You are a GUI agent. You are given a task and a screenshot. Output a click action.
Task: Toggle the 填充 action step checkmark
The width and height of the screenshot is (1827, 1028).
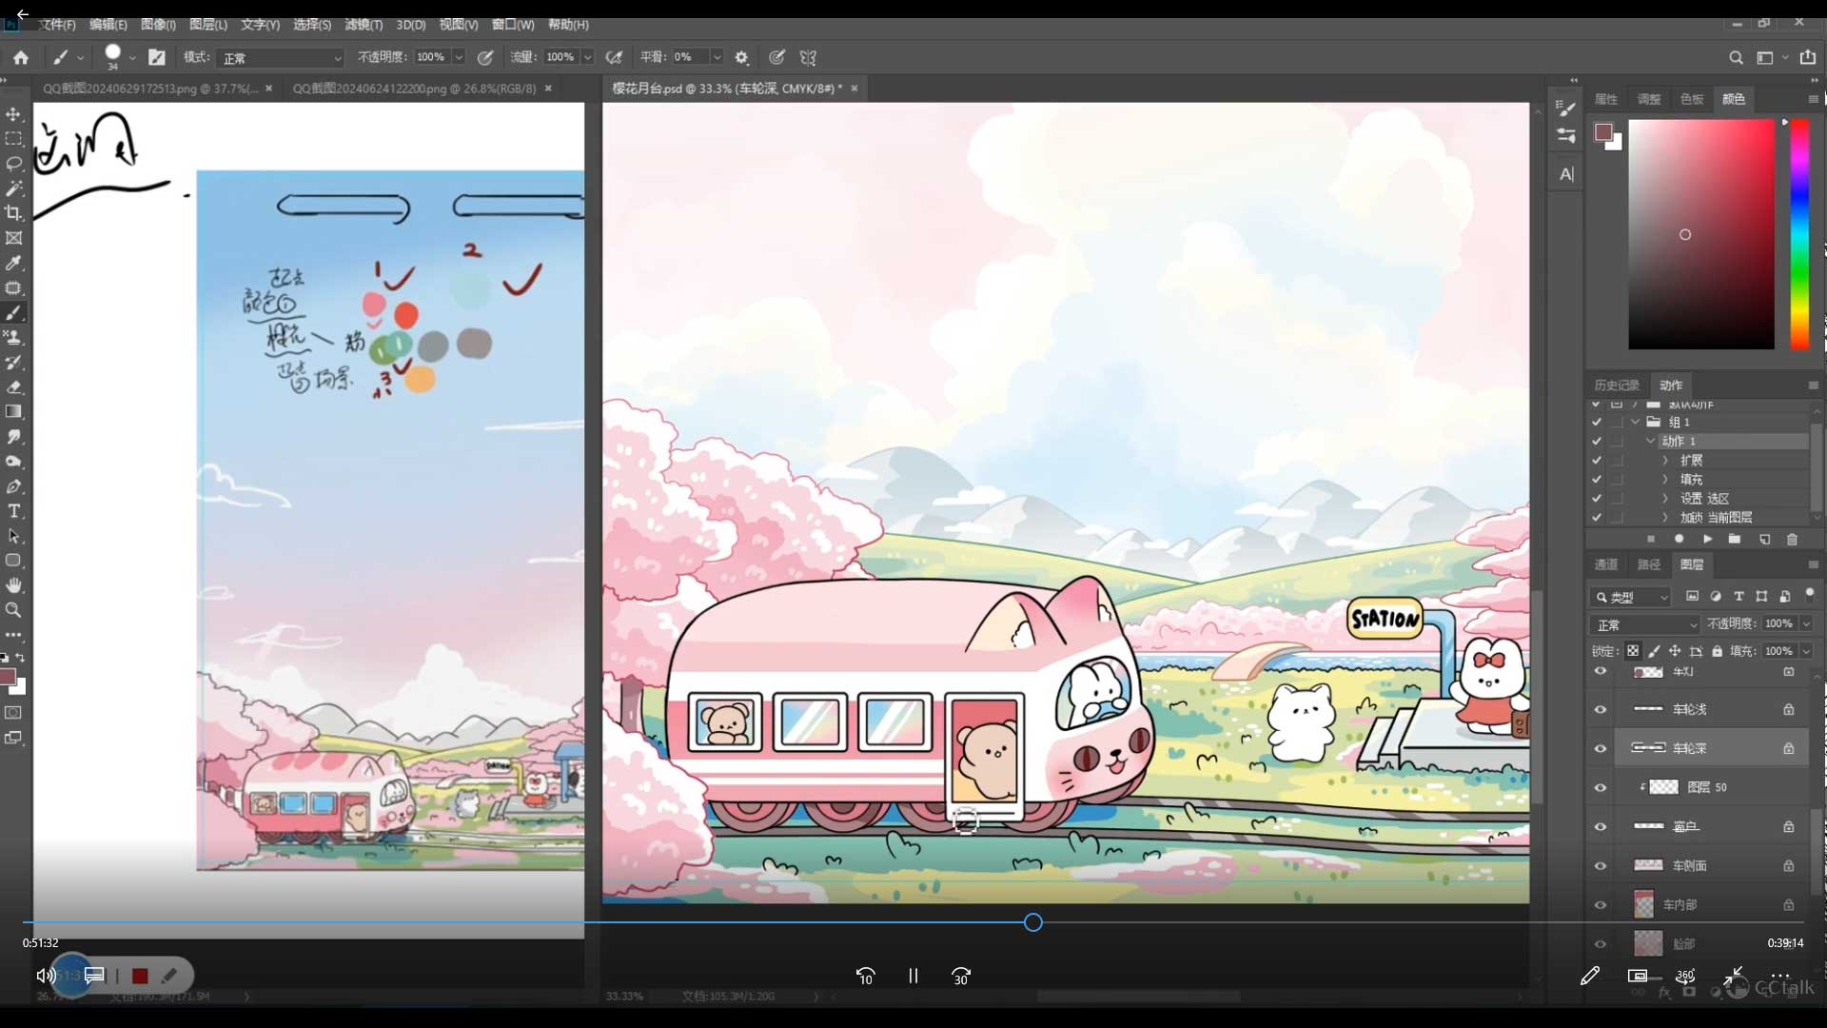click(x=1597, y=480)
